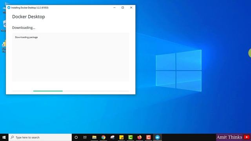Image resolution: width=251 pixels, height=141 pixels.
Task: Click the 'Docker Desktop' title heading
Action: point(29,16)
